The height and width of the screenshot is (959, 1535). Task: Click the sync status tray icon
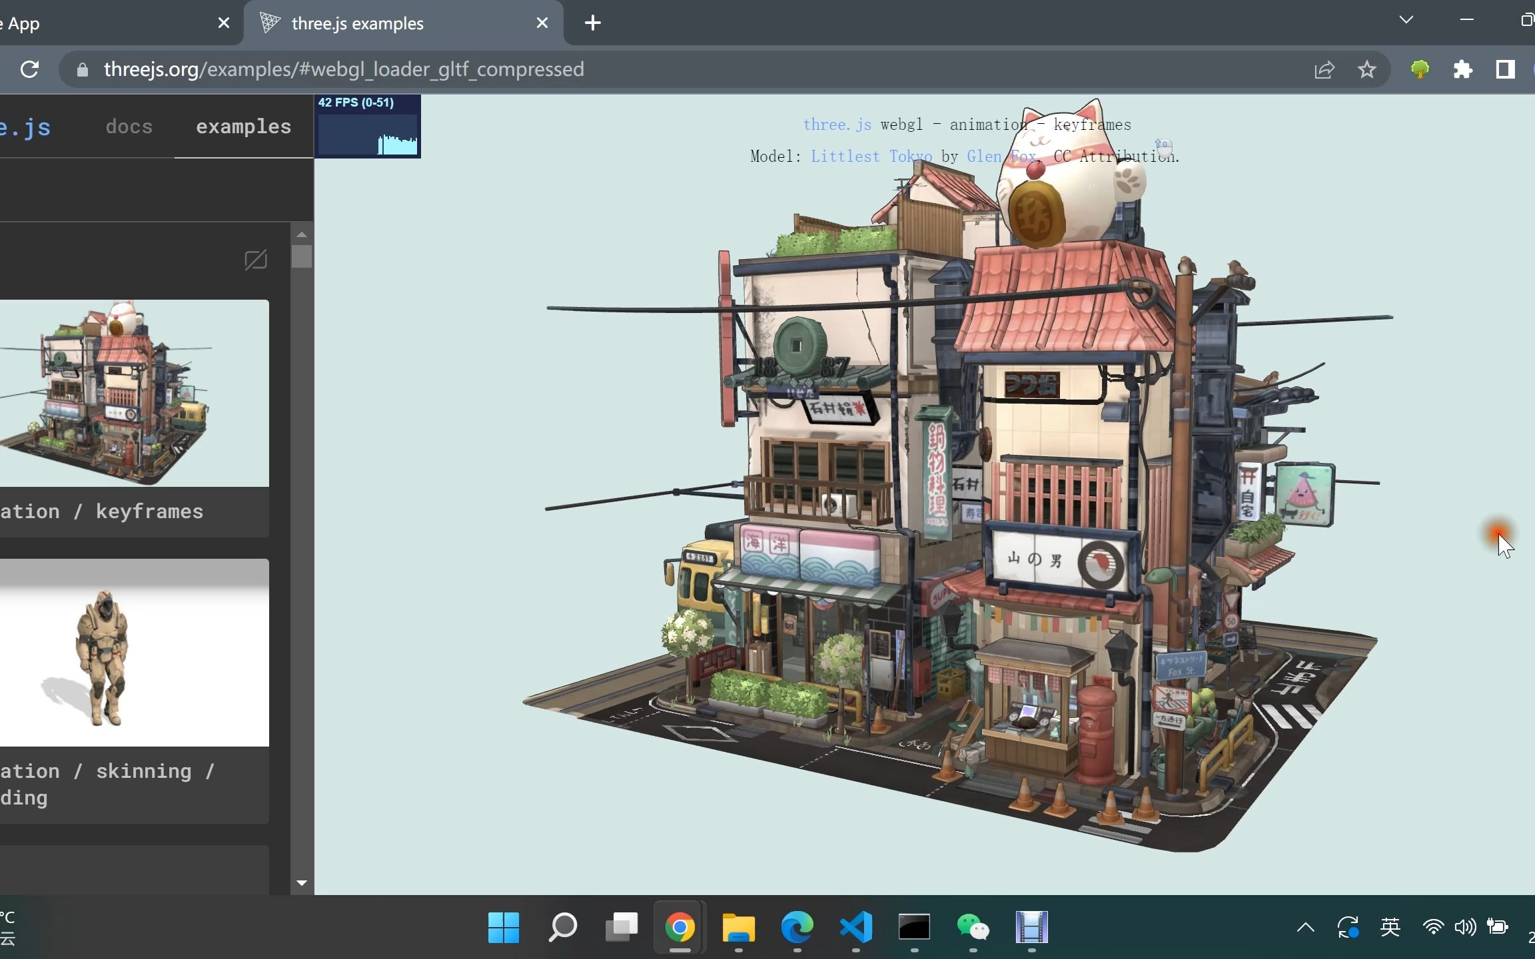coord(1348,927)
